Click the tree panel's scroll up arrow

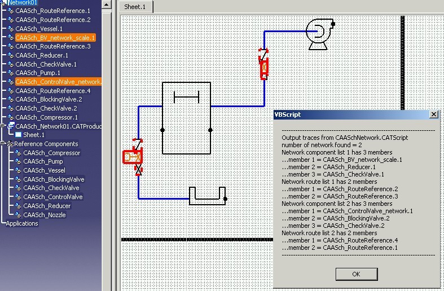pyautogui.click(x=107, y=4)
